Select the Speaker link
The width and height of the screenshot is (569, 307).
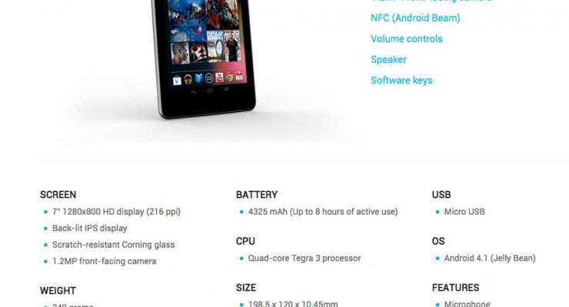[x=388, y=59]
